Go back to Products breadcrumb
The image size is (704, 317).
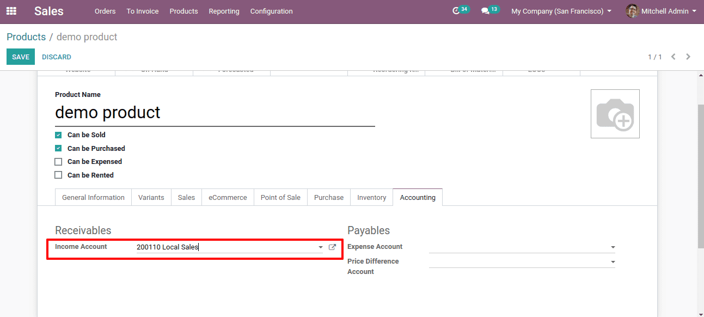(x=26, y=37)
